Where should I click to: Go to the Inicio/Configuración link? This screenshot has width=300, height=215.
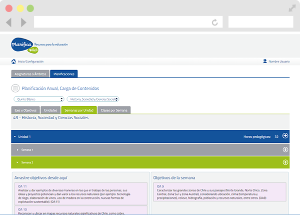pos(30,62)
